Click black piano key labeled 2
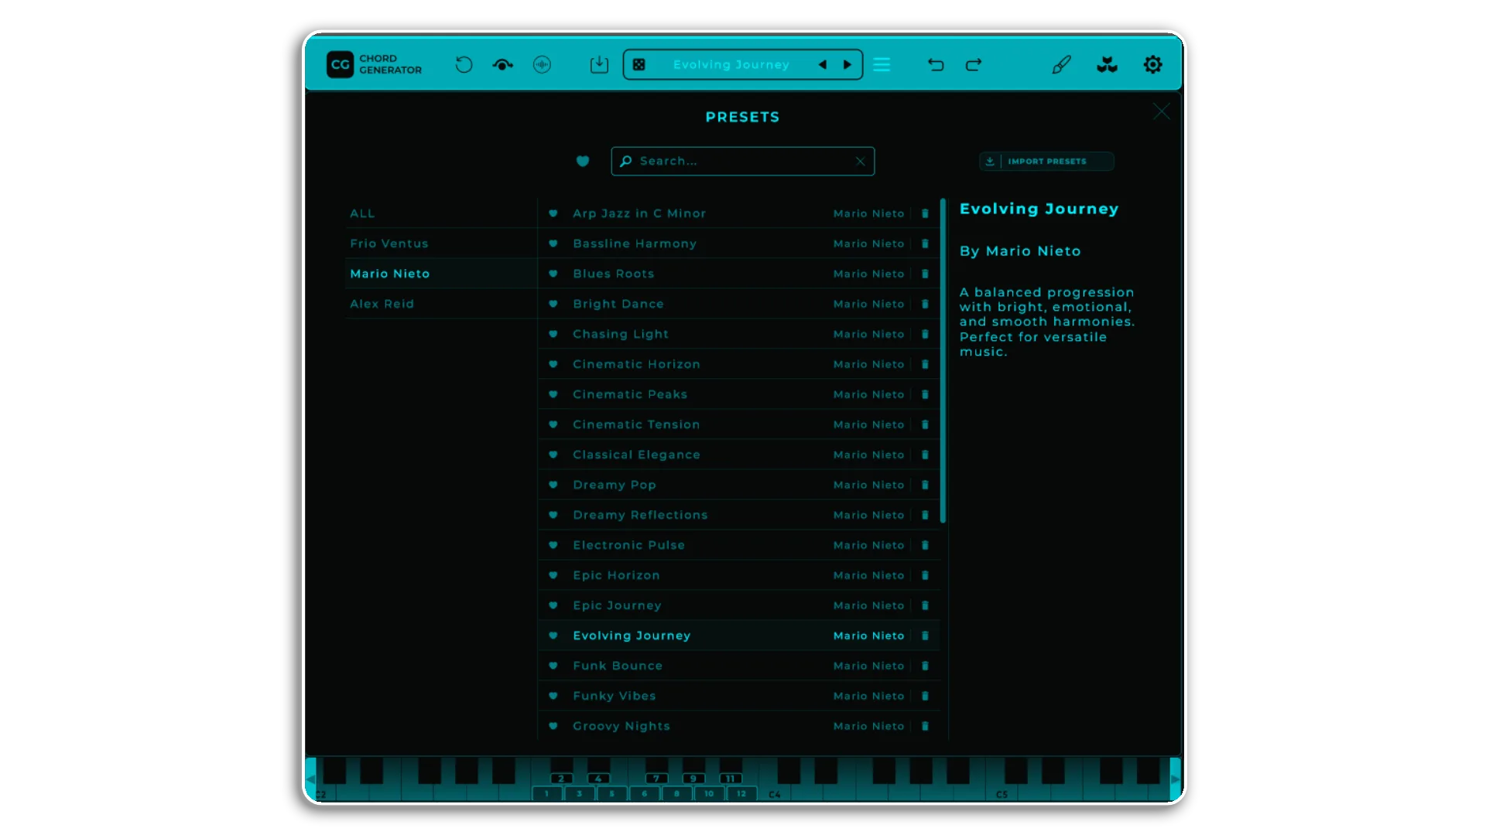This screenshot has height=835, width=1486. pyautogui.click(x=561, y=779)
